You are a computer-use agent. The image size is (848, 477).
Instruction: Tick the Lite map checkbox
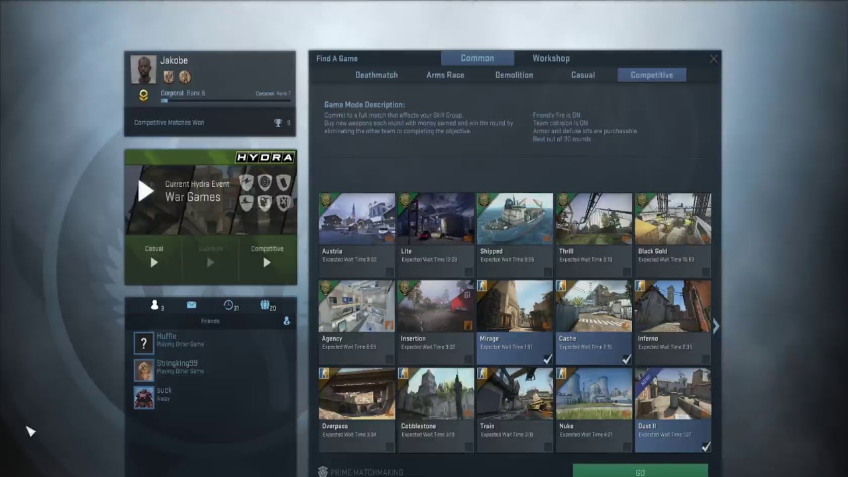point(469,272)
